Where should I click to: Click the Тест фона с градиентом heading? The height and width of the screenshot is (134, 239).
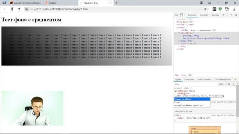(31, 20)
